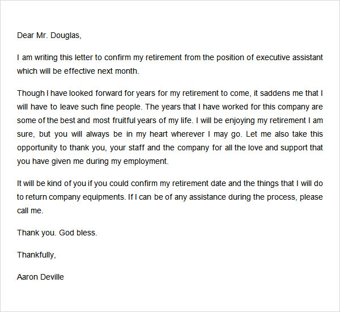Click the 'Dear Mr. Douglas,' salutation
The width and height of the screenshot is (340, 312).
49,35
